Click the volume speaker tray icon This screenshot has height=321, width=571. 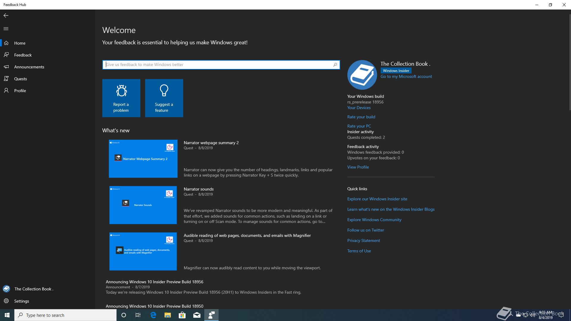coord(532,315)
